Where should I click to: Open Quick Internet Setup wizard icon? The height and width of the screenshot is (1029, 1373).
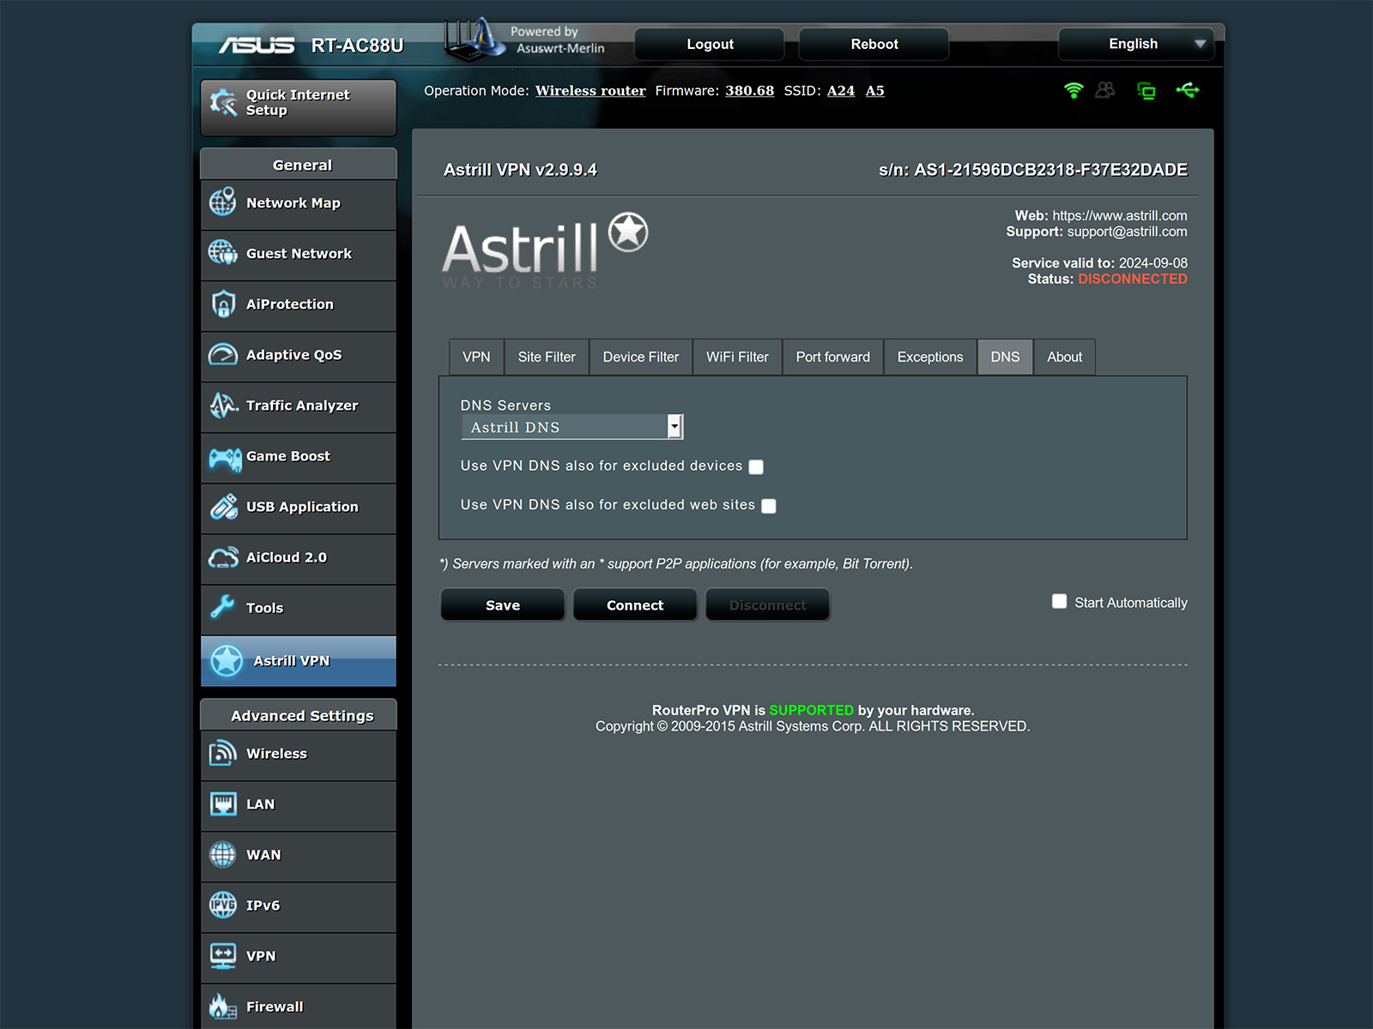pos(223,103)
